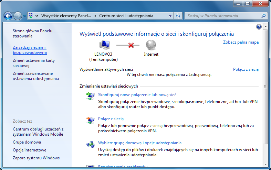Open Zapora systemu Windows link
The width and height of the screenshot is (271, 170).
point(36,158)
